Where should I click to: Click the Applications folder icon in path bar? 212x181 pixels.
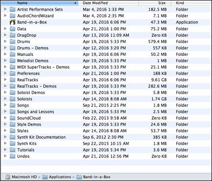pos(45,177)
